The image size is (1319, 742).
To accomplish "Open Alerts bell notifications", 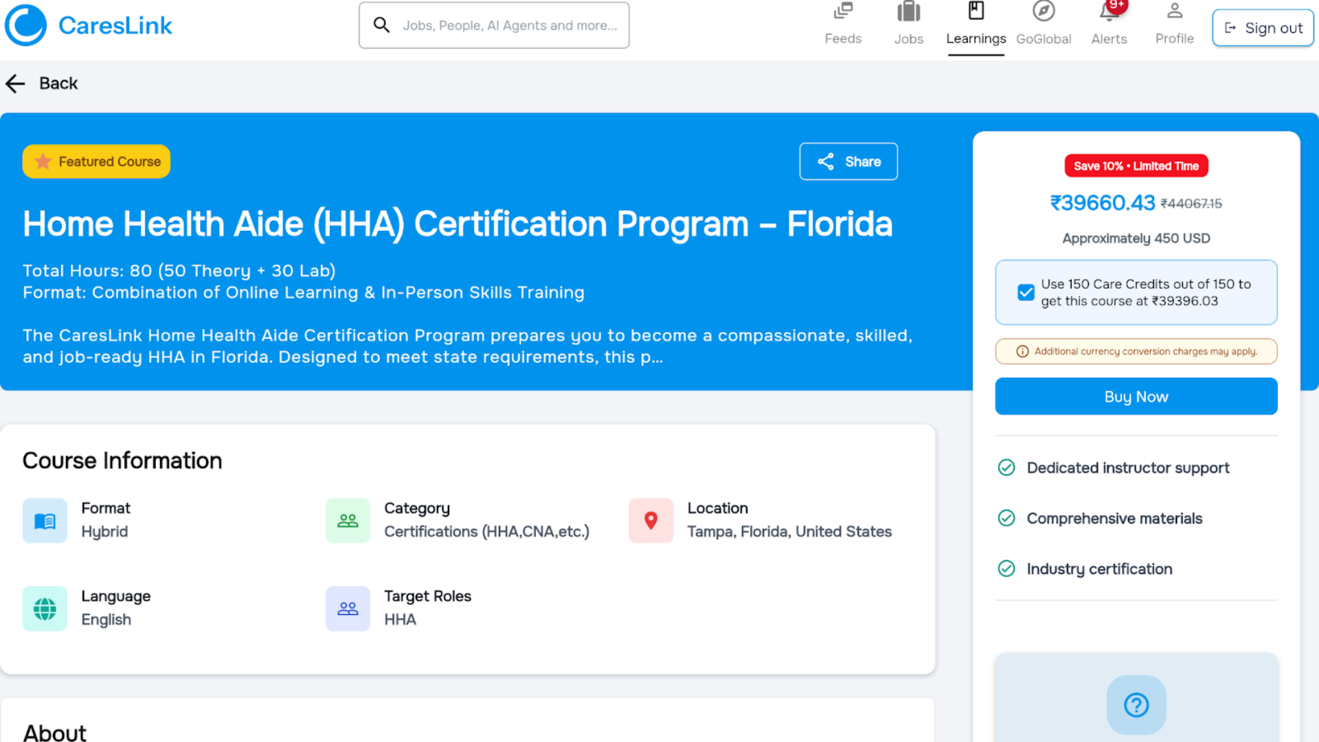I will [1109, 12].
